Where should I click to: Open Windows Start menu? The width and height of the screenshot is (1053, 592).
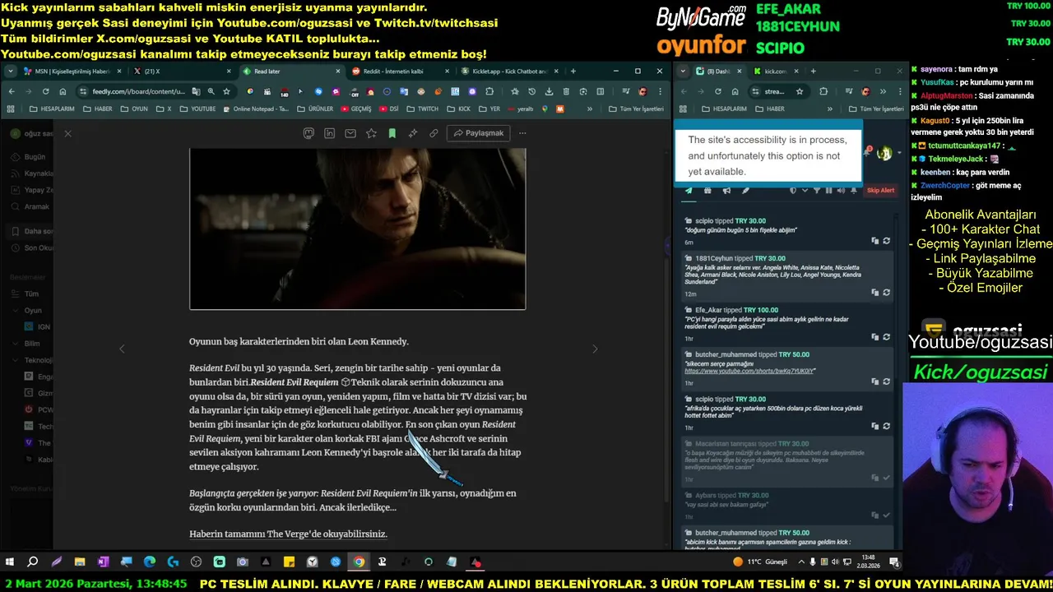[11, 562]
